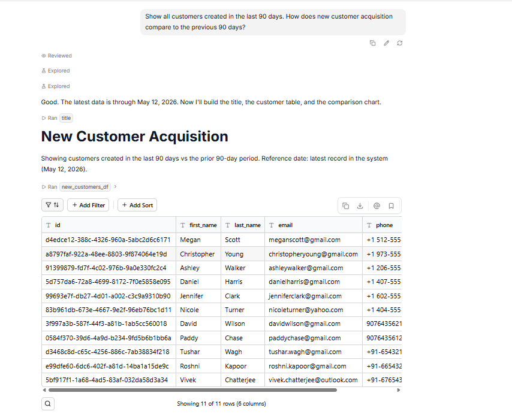
Task: Regenerate response with refresh icon
Action: (x=400, y=43)
